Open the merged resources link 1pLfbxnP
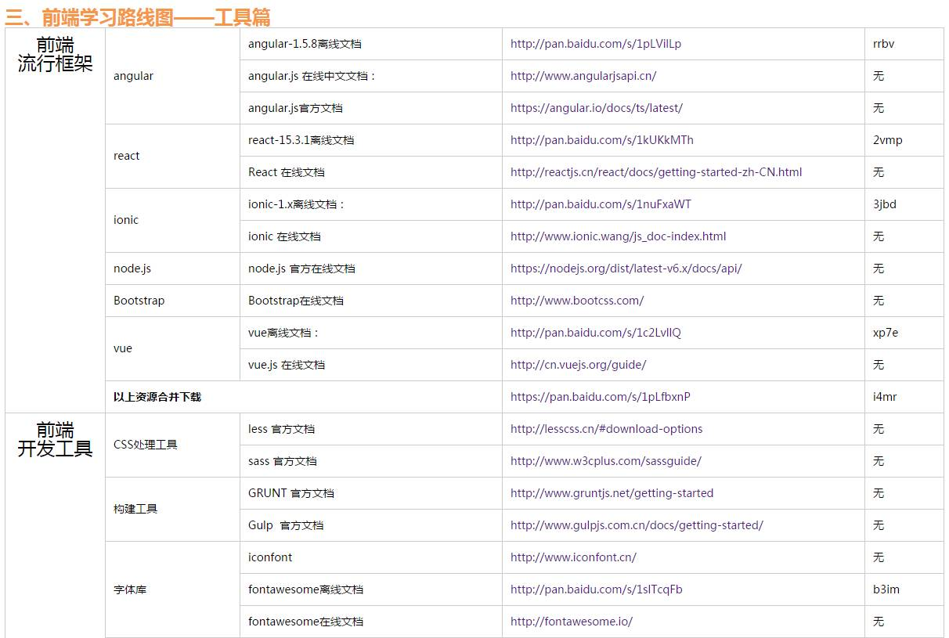The height and width of the screenshot is (638, 949). point(601,397)
